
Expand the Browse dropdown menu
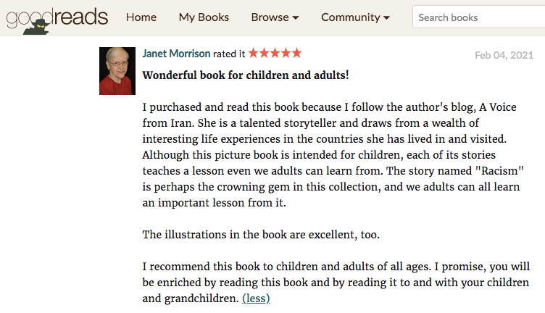[x=275, y=17]
